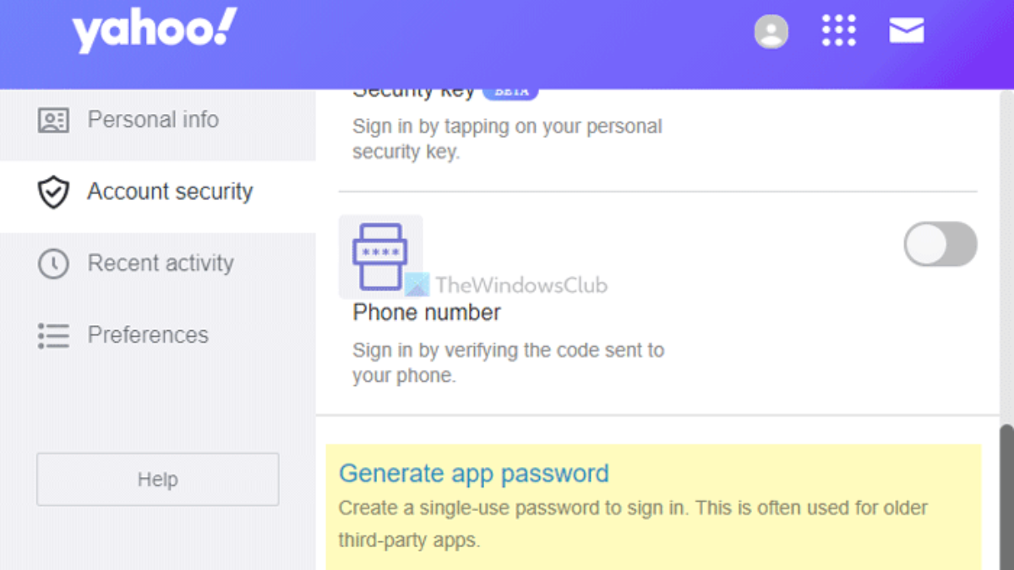Select Account security in sidebar
Image resolution: width=1014 pixels, height=570 pixels.
170,192
